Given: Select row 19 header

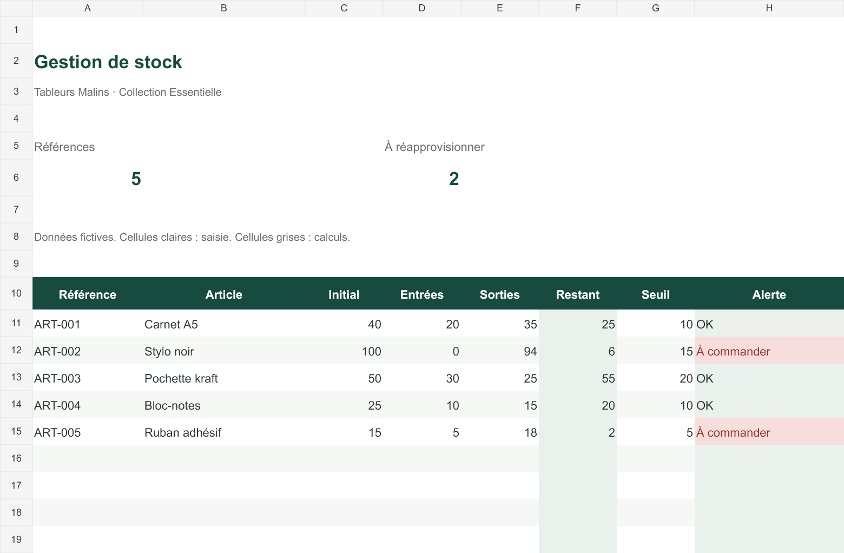Looking at the screenshot, I should 16,539.
